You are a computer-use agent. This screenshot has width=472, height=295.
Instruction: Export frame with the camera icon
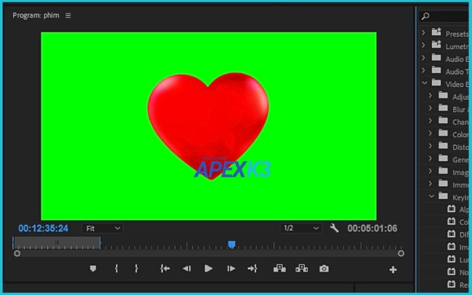(x=324, y=268)
